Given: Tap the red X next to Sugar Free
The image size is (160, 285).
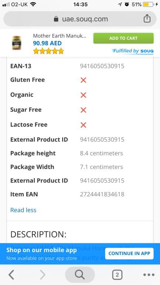Looking at the screenshot, I should tap(83, 110).
